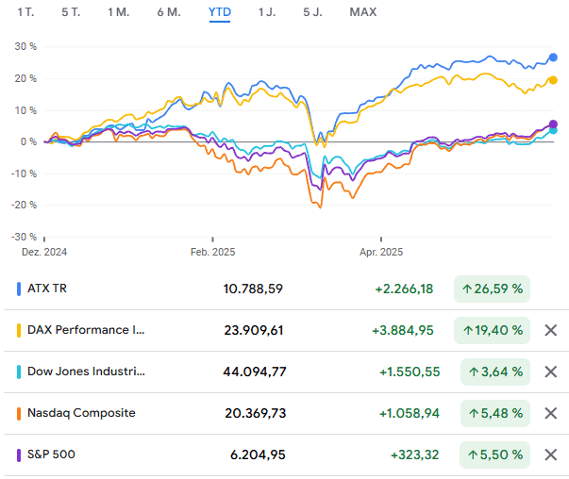This screenshot has width=569, height=479.
Task: Click the change value +3.884,95
Action: pyautogui.click(x=403, y=330)
